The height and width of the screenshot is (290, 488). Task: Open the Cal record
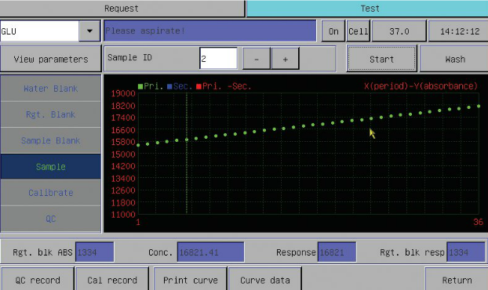pyautogui.click(x=112, y=280)
